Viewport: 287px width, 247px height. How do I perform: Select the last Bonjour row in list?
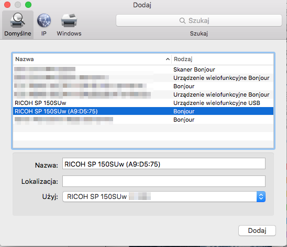(x=143, y=120)
